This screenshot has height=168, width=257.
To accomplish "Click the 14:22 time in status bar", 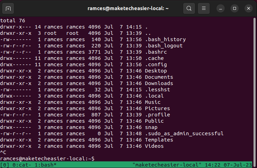I will (x=213, y=165).
